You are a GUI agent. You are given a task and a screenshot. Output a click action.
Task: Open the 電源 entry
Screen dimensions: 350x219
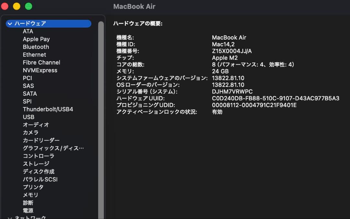[28, 211]
